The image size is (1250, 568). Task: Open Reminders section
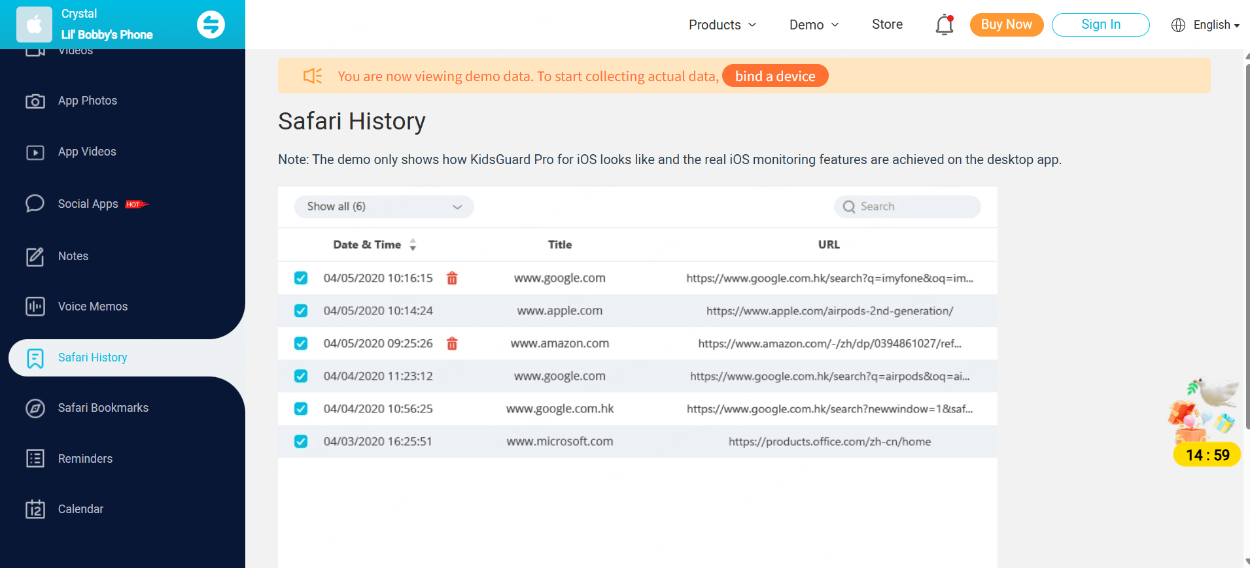click(x=85, y=459)
